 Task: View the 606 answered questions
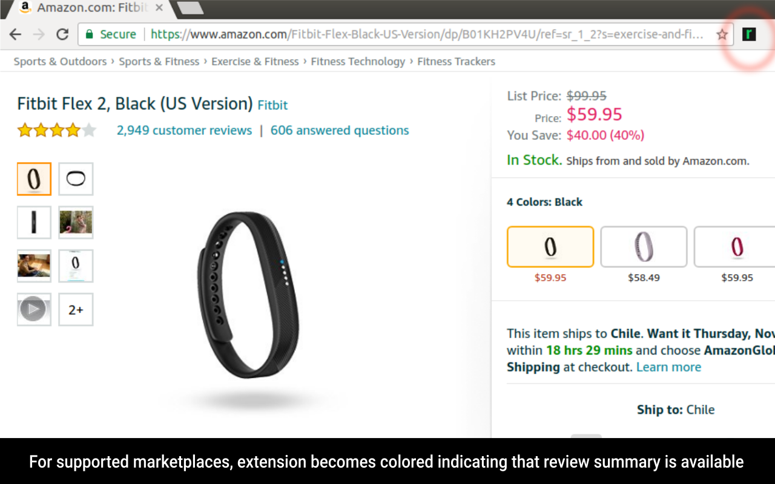point(340,130)
